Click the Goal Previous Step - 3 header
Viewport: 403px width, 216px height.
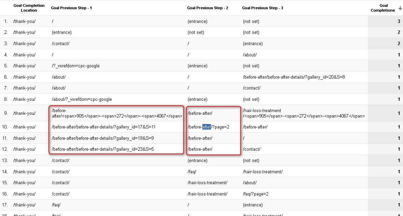pyautogui.click(x=262, y=8)
